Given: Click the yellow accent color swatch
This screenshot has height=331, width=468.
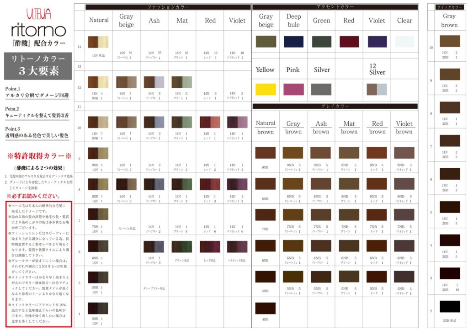Looking at the screenshot, I should pyautogui.click(x=266, y=89).
